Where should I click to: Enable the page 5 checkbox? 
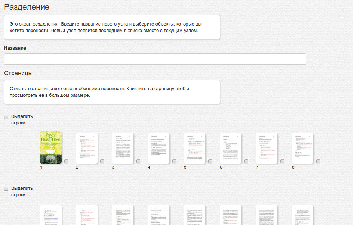[x=211, y=161]
